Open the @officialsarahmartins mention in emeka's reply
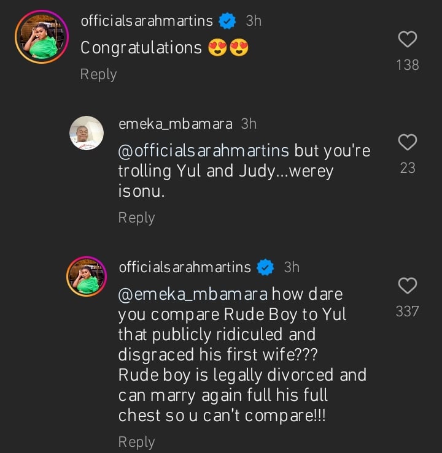Image resolution: width=442 pixels, height=453 pixels. [205, 151]
